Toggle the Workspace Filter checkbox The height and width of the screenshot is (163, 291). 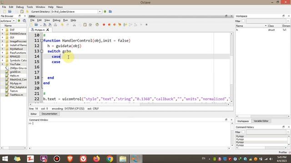point(243,21)
